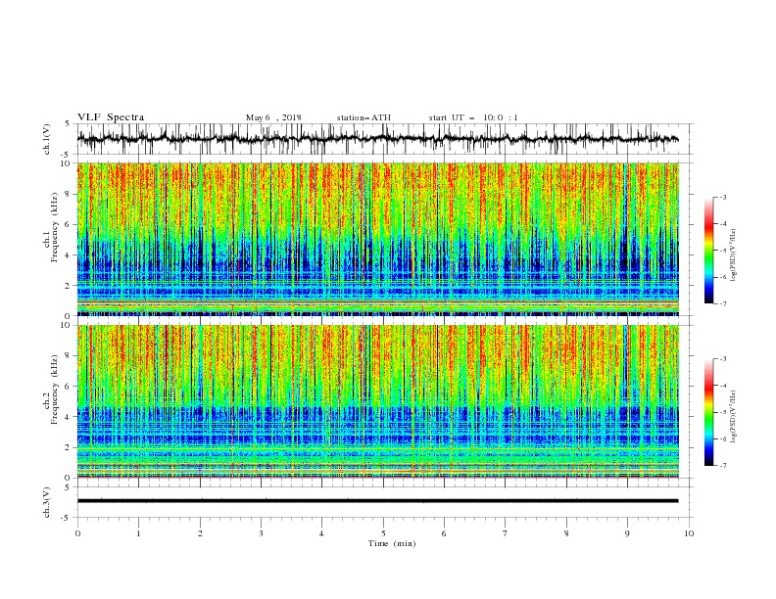776x599 pixels.
Task: Click ch.1 frequency tick label "8"
Action: point(69,194)
